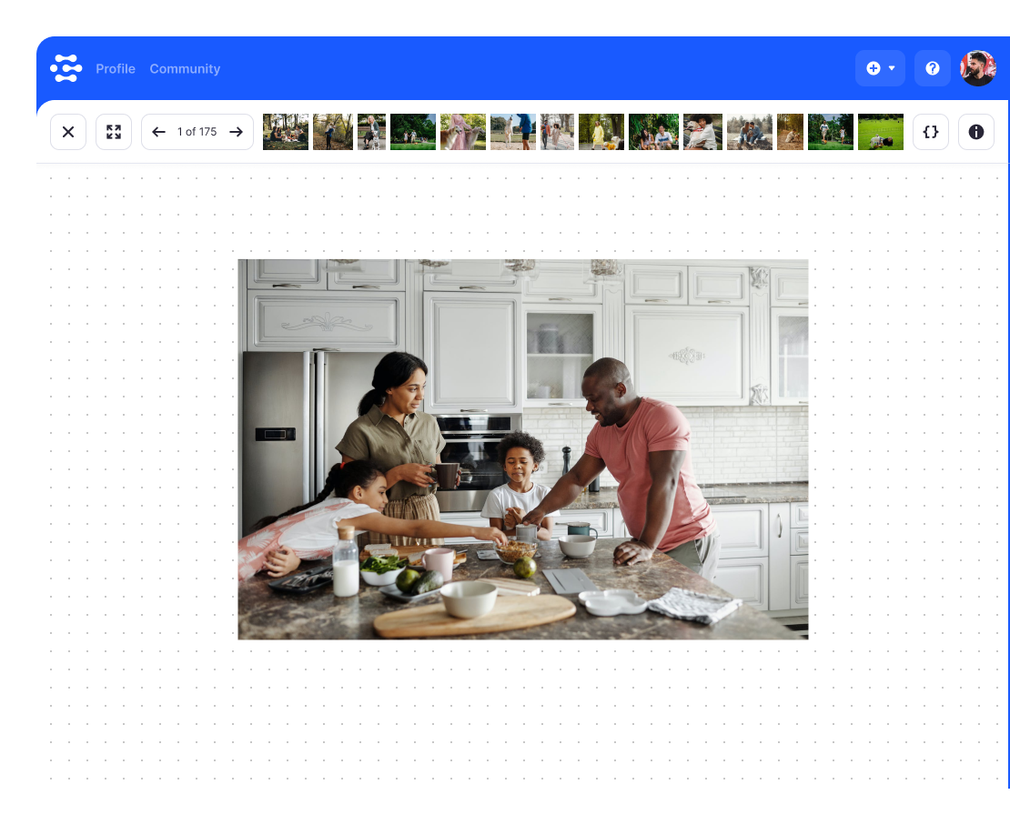The width and height of the screenshot is (1010, 825).
Task: Select the first thumbnail of family picnic
Action: tap(285, 132)
